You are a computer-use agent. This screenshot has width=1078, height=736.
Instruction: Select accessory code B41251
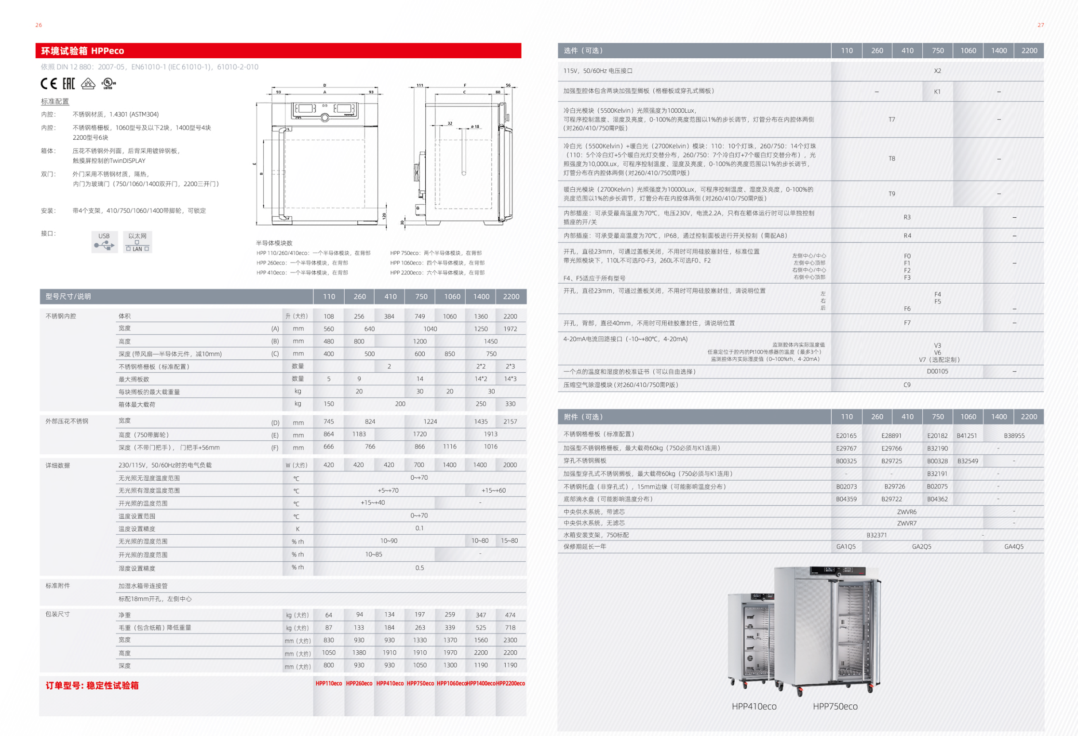click(x=967, y=436)
